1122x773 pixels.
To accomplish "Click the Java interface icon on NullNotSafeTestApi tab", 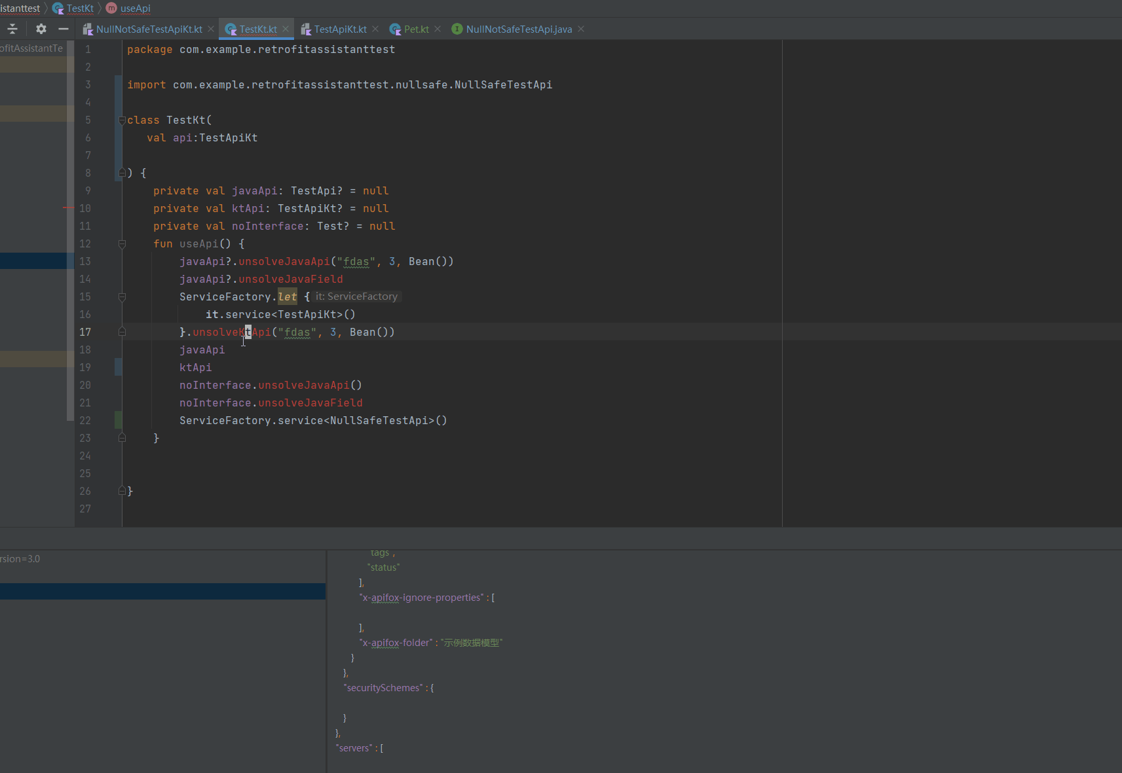I will 457,29.
